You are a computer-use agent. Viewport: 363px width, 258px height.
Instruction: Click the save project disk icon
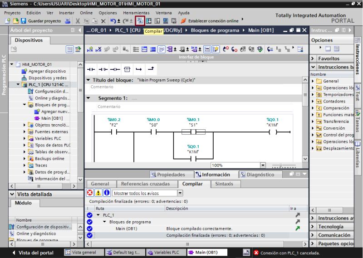click(x=24, y=21)
